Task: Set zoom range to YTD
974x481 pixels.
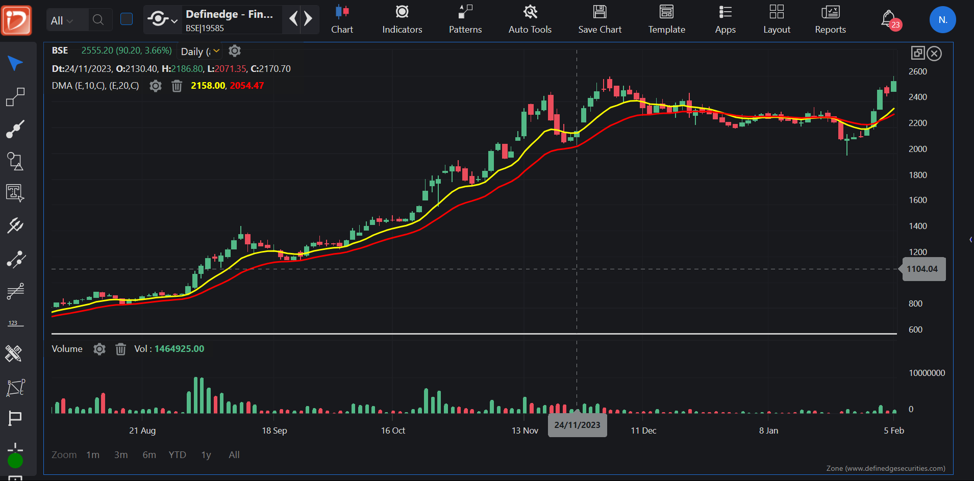Action: click(178, 454)
